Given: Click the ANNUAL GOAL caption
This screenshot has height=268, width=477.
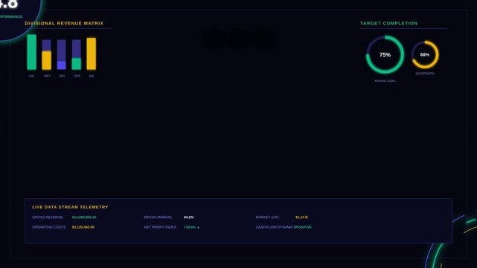Looking at the screenshot, I should click(385, 81).
